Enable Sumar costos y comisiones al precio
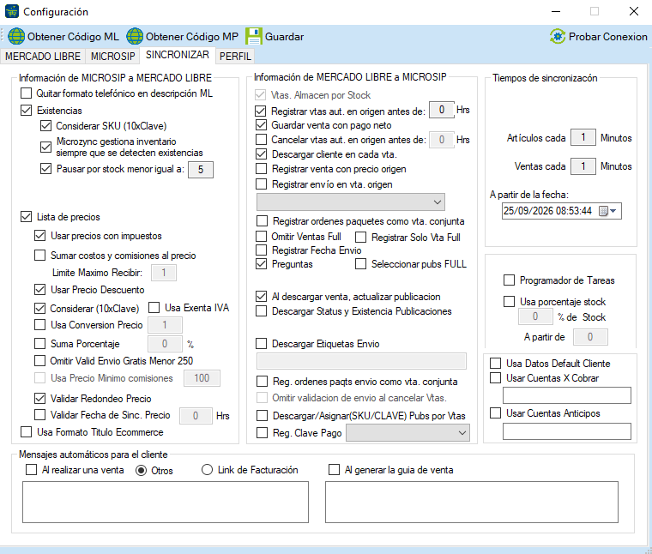The image size is (652, 554). coord(40,256)
